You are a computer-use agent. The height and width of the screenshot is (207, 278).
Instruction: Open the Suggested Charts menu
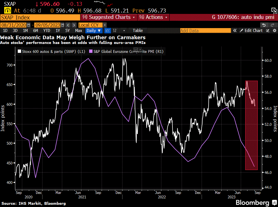tap(109, 17)
